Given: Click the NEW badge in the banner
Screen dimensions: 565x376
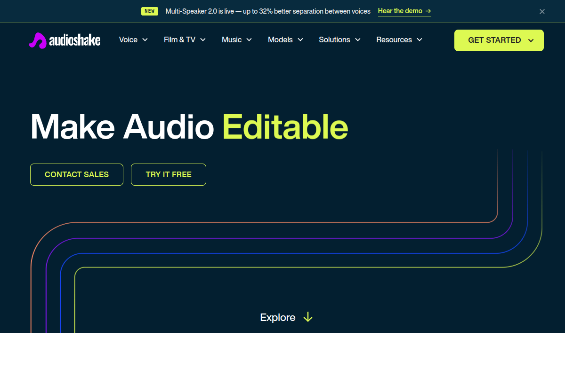Looking at the screenshot, I should click(150, 11).
